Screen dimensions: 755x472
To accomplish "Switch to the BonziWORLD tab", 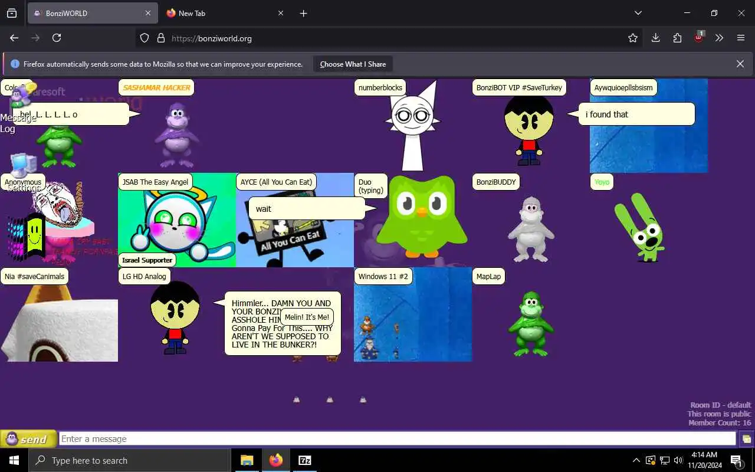I will (92, 13).
